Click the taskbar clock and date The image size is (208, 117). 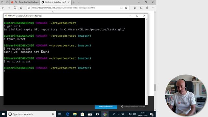click(143, 114)
